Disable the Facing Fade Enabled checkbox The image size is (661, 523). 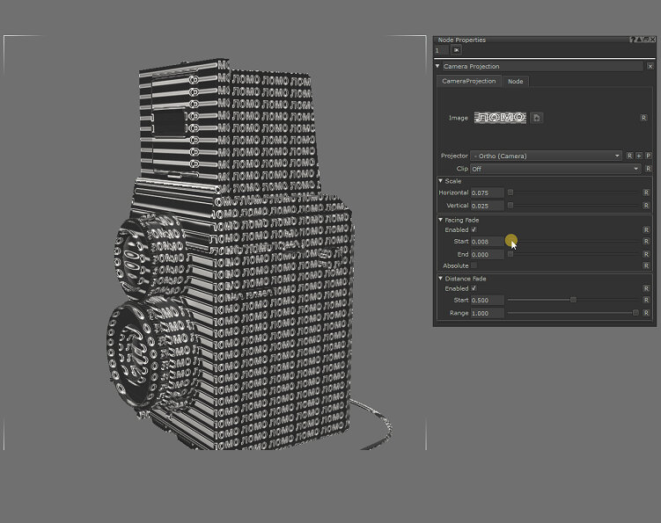point(474,229)
